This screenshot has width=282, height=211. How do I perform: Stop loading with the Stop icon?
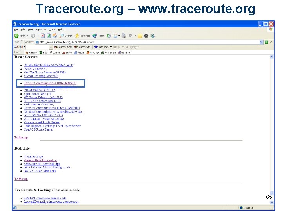tap(43, 36)
